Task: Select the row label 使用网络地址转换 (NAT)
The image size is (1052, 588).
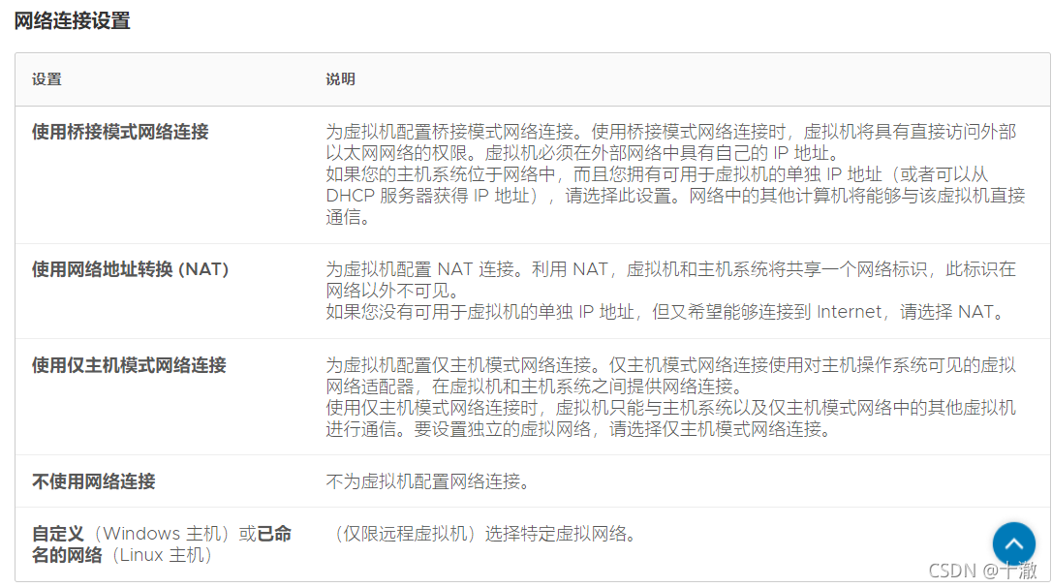Action: coord(131,269)
